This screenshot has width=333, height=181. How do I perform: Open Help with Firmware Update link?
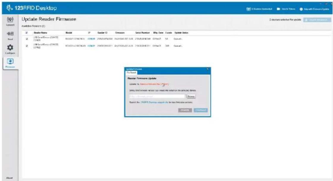(x=315, y=9)
